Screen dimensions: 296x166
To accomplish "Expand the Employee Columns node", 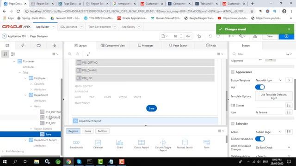I will (31, 84).
